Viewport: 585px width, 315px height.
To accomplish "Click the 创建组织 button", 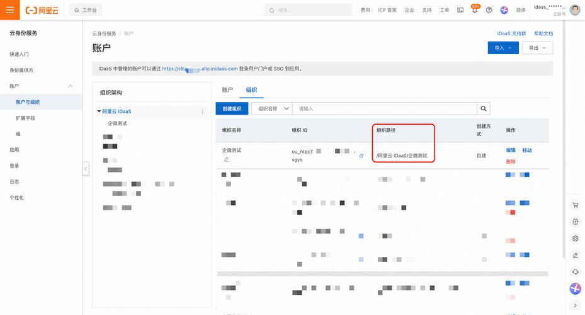I will (232, 108).
